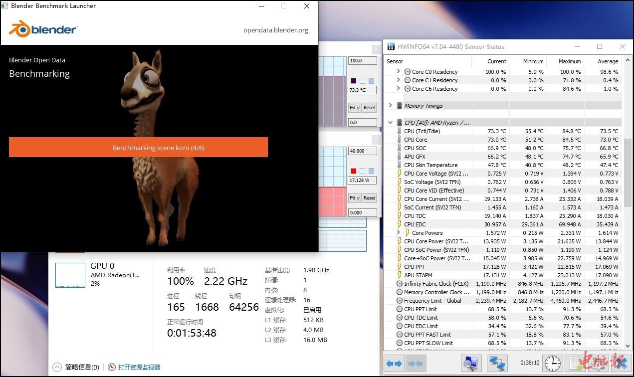Click the Resource Monitor icon in Task Manager
Image resolution: width=634 pixels, height=377 pixels.
click(x=112, y=367)
